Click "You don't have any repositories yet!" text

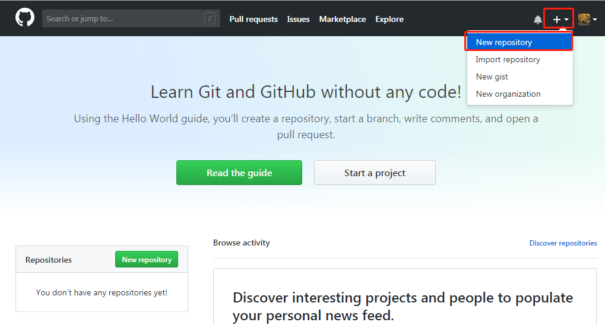click(x=102, y=292)
